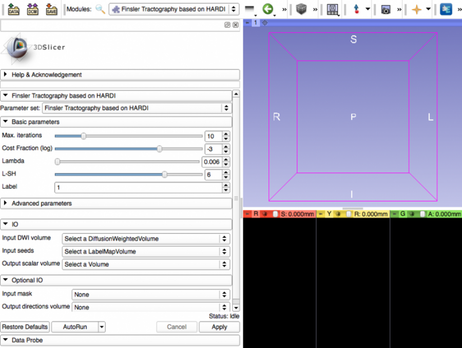Toggle AutoRun button
The height and width of the screenshot is (348, 462).
pos(75,327)
